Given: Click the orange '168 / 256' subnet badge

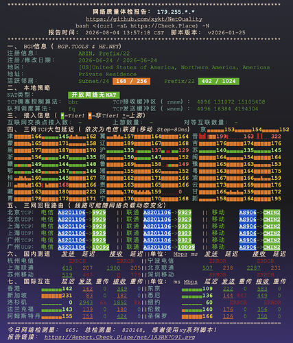Looking at the screenshot, I should point(131,81).
